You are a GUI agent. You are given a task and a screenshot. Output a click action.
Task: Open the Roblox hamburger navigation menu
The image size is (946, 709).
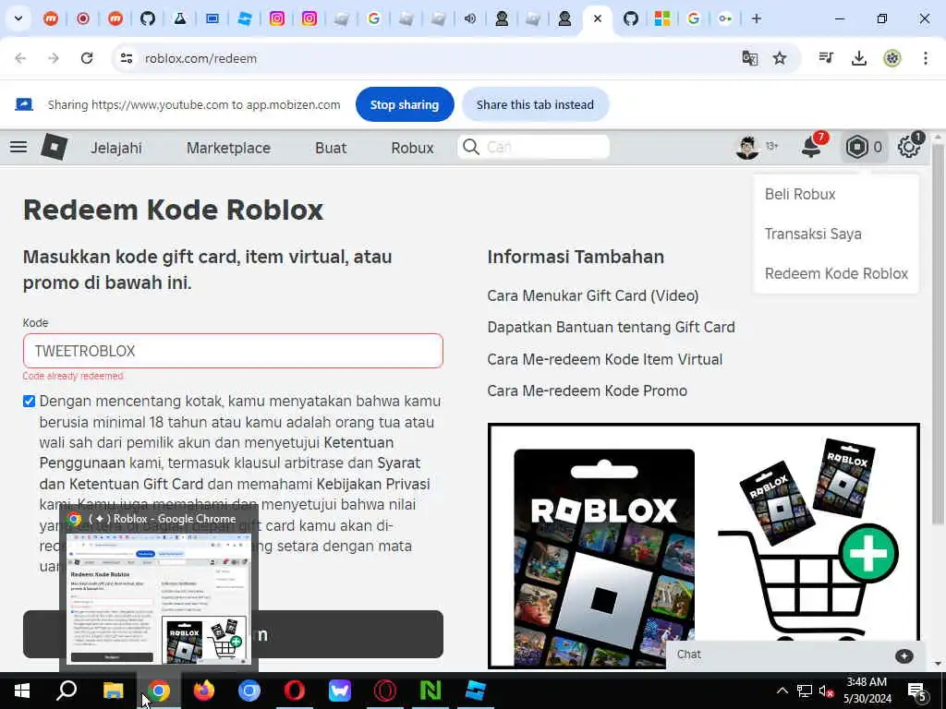(18, 147)
